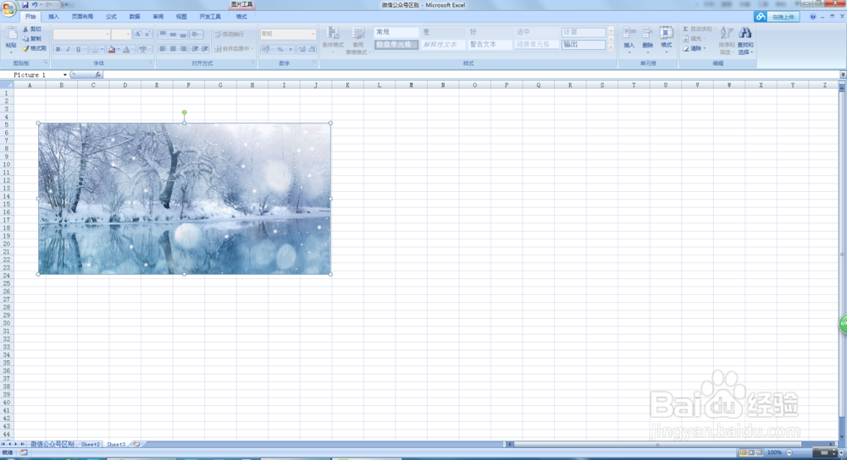
Task: Apply percent style format
Action: (x=280, y=49)
